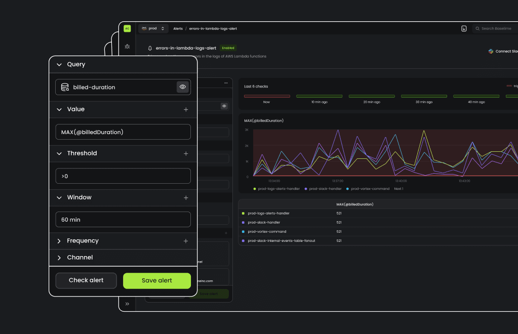Add a Frequency with plus icon
518x334 pixels.
coord(186,241)
